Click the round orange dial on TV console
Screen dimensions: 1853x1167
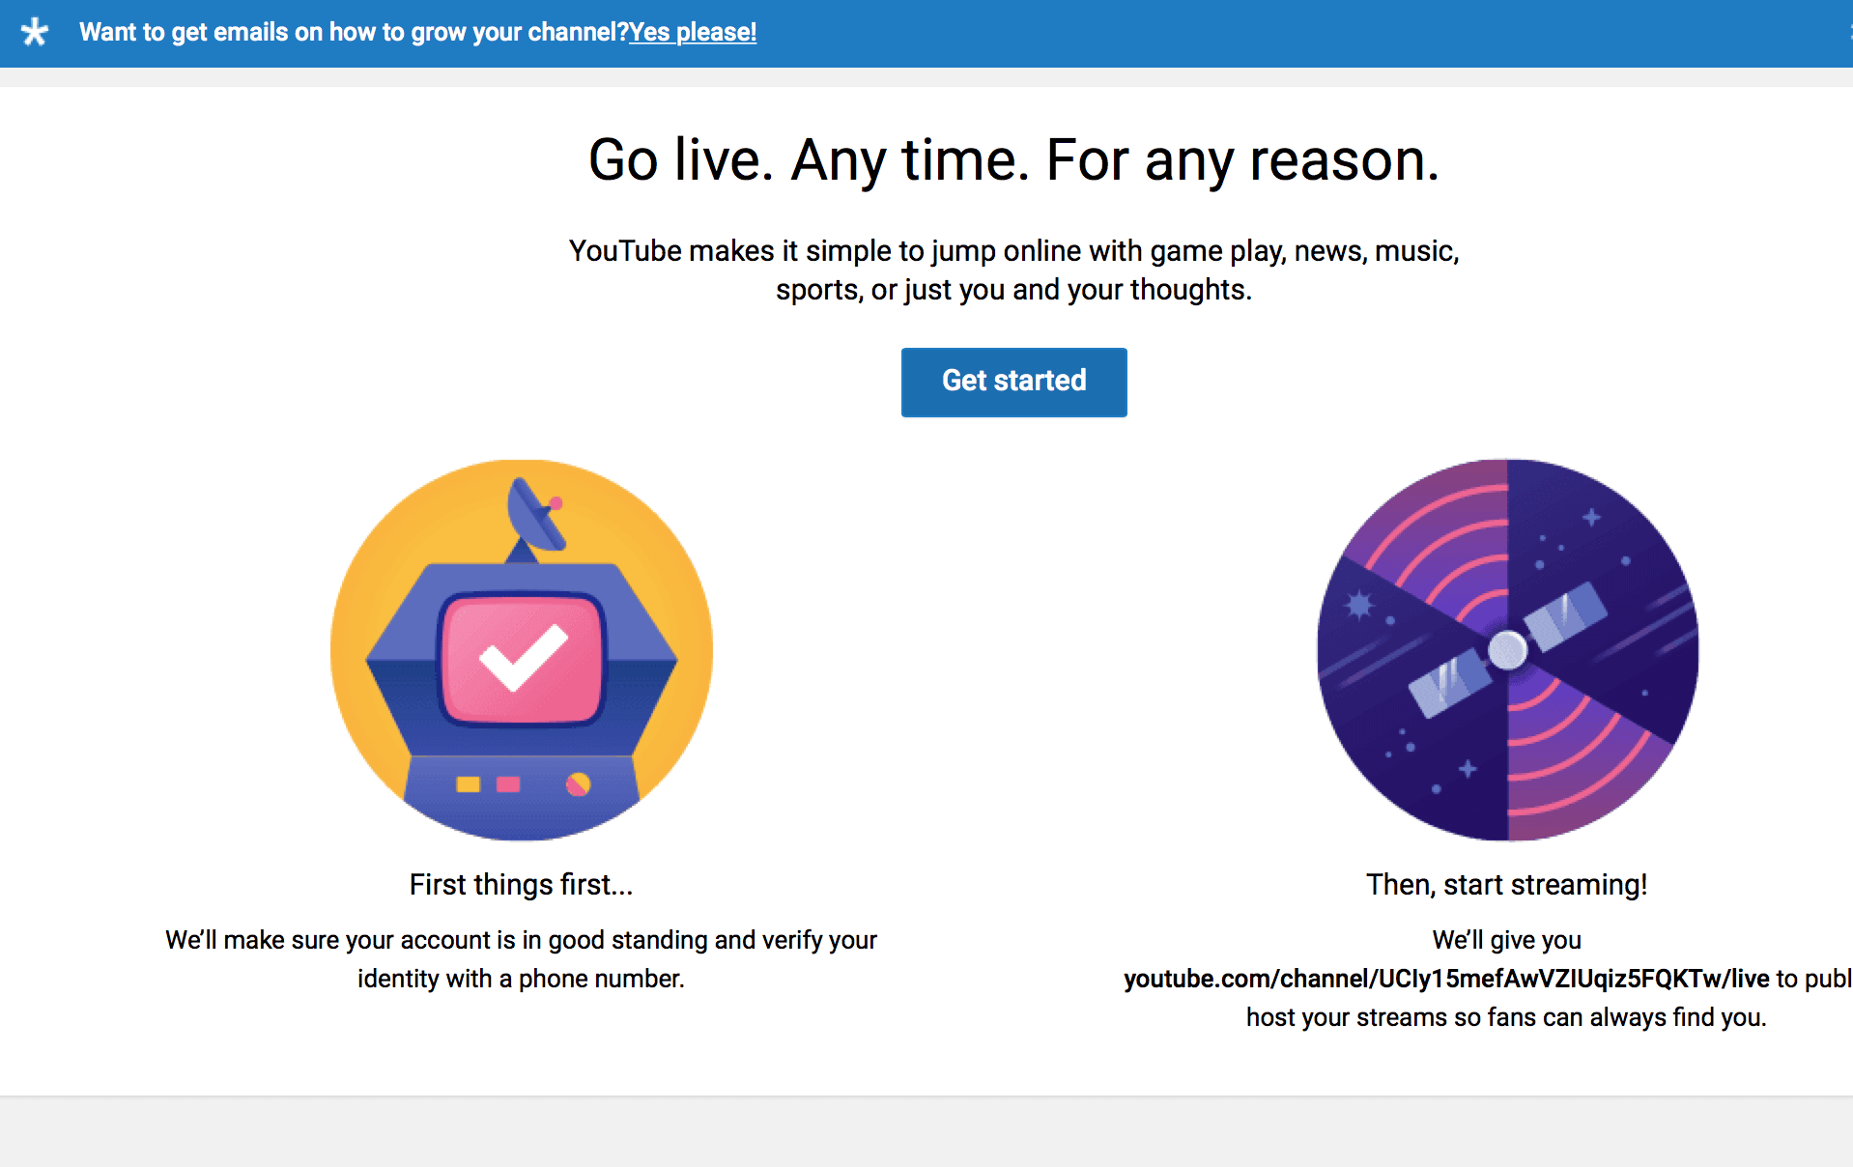[x=578, y=784]
